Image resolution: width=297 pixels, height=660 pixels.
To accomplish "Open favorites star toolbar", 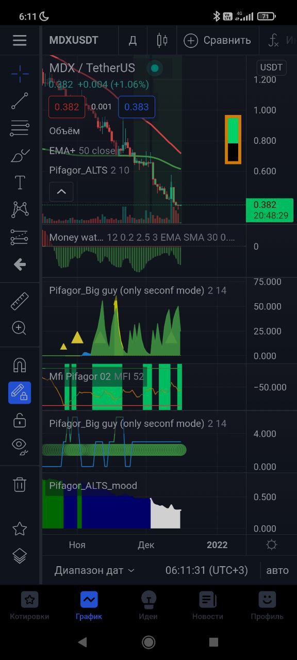I will pyautogui.click(x=20, y=529).
